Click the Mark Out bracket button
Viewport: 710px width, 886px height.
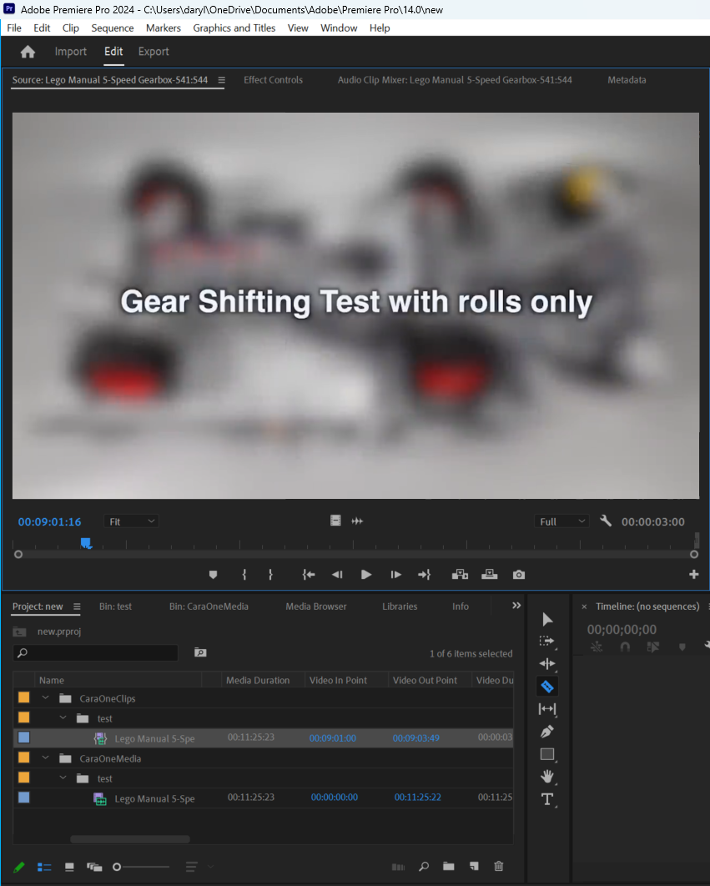point(271,575)
